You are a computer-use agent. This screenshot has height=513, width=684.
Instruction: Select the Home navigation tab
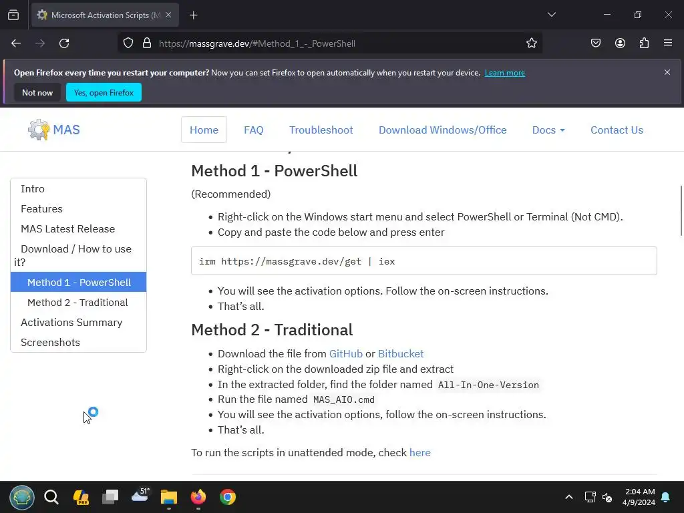[204, 130]
